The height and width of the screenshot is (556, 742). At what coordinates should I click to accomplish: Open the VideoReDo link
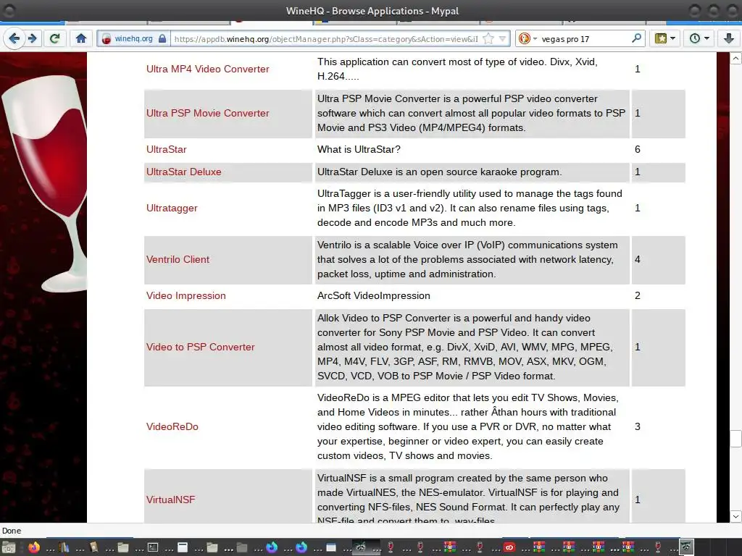tap(172, 427)
